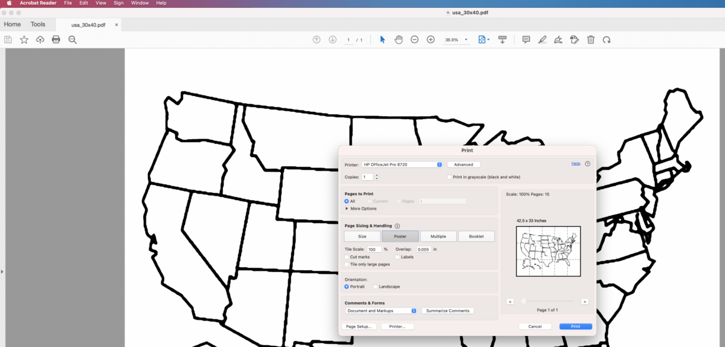Select the Hand pan tool

[398, 39]
